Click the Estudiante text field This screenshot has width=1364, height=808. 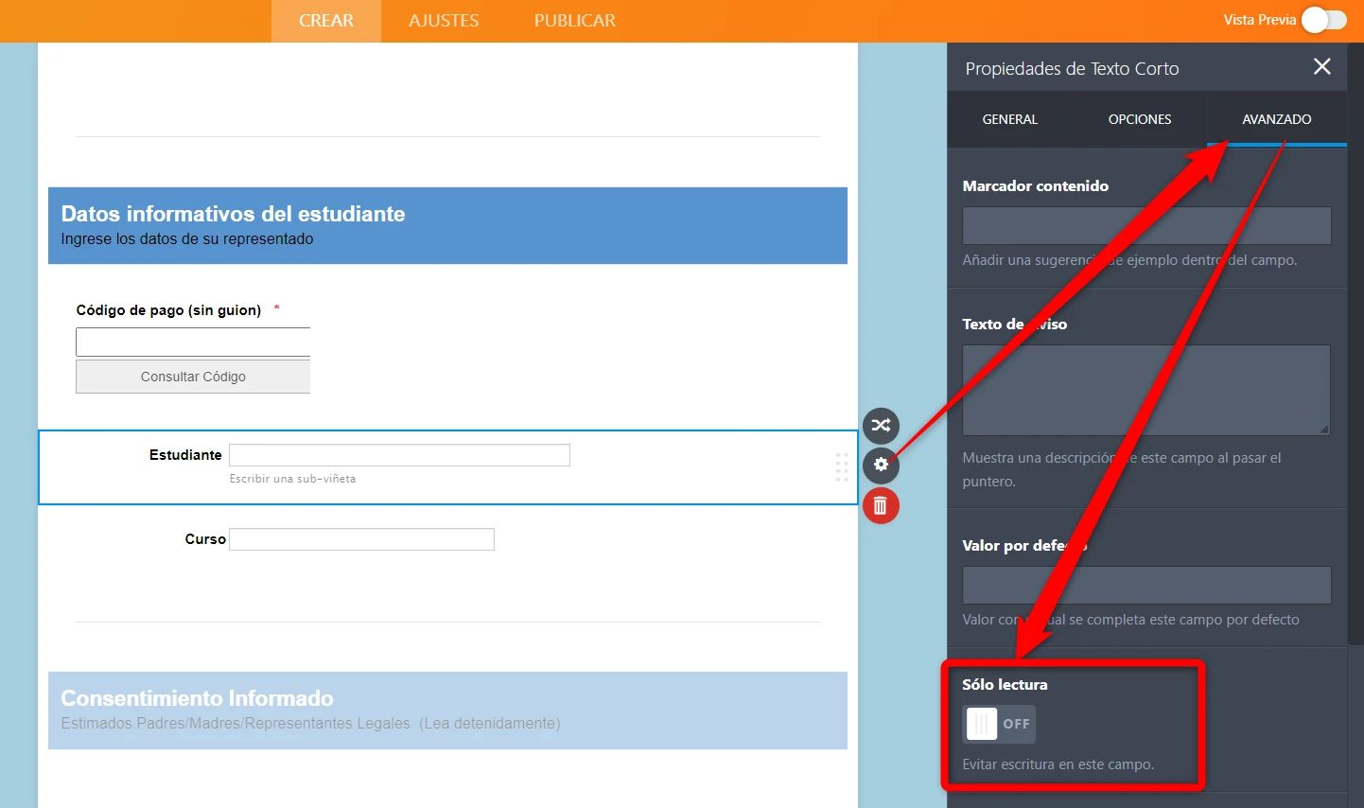point(399,455)
